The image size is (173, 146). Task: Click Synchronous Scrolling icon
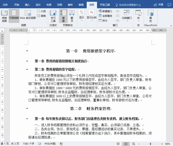pos(118,16)
